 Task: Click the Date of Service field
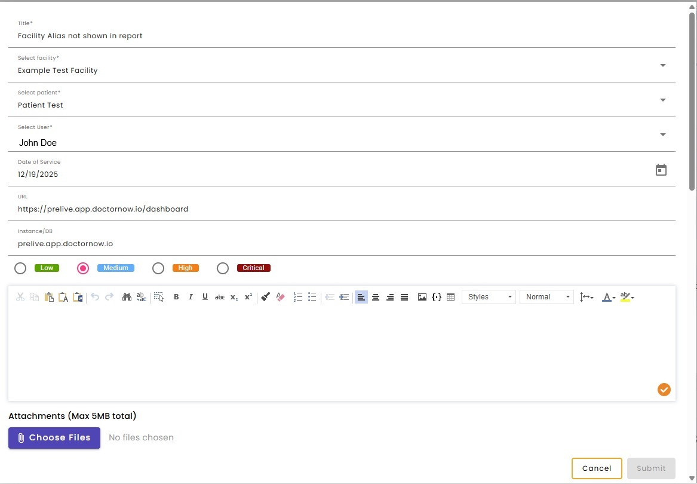(342, 170)
